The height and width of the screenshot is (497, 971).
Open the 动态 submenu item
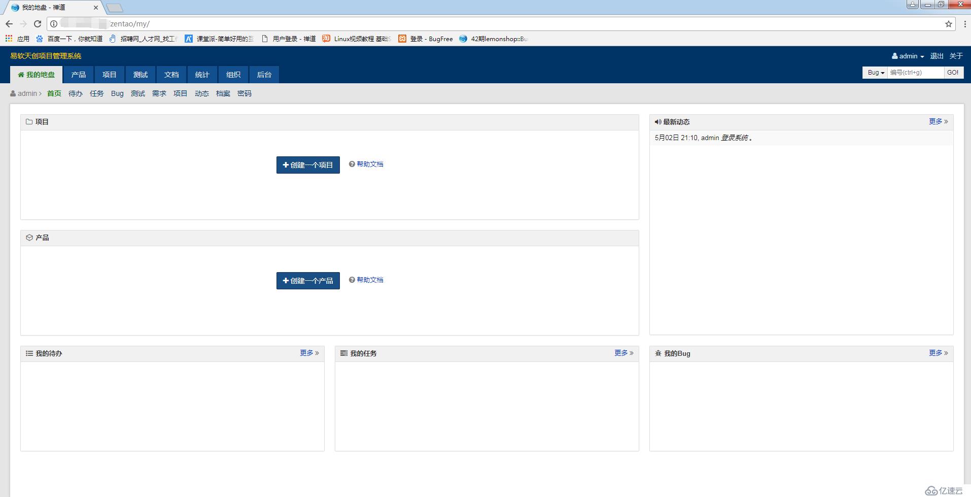coord(202,93)
